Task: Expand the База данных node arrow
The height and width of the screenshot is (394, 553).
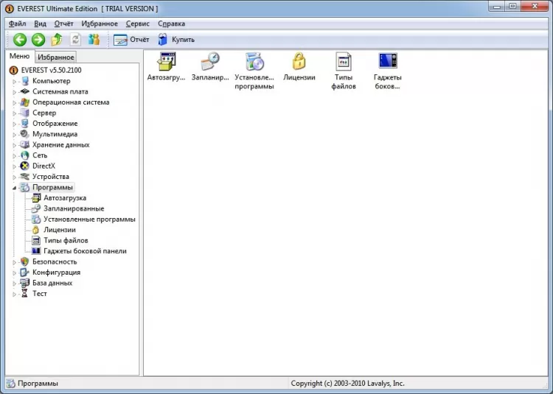Action: pos(15,284)
